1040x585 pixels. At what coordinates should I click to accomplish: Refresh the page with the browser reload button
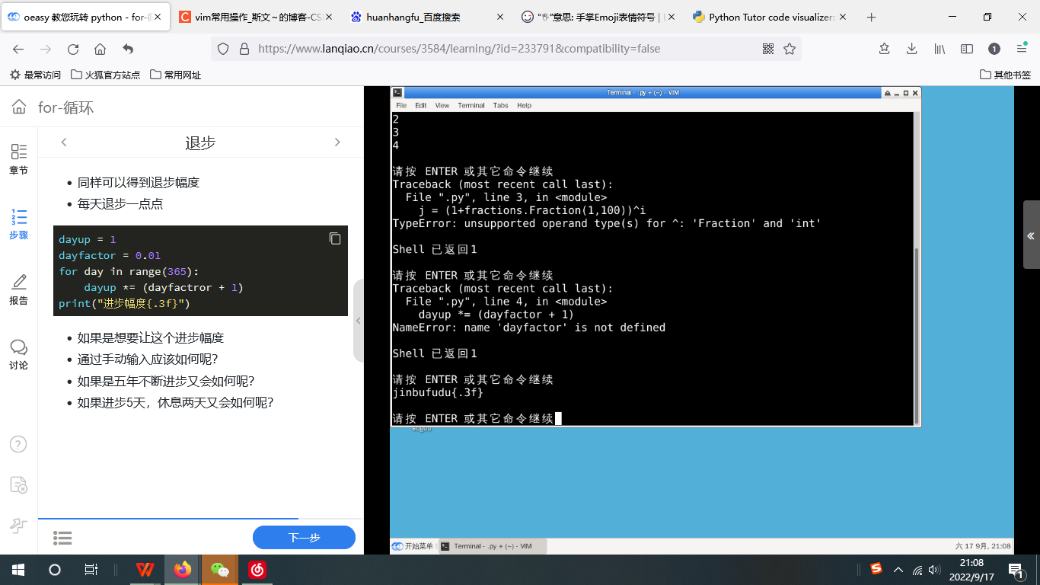pos(73,49)
